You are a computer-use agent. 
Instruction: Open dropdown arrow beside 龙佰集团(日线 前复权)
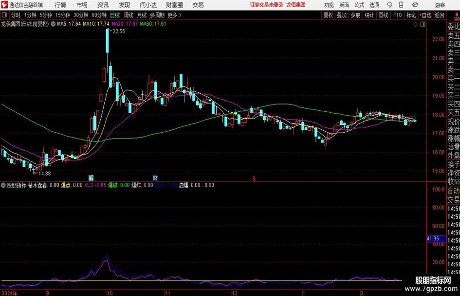click(53, 24)
